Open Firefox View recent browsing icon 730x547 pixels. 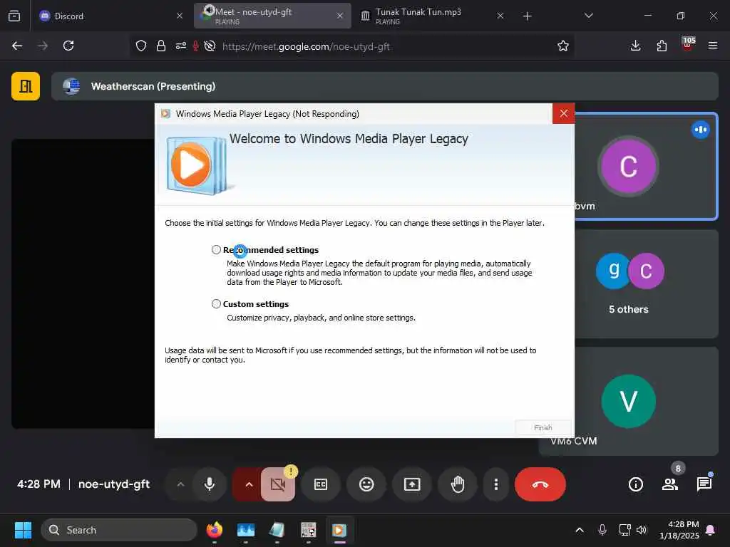coord(14,16)
